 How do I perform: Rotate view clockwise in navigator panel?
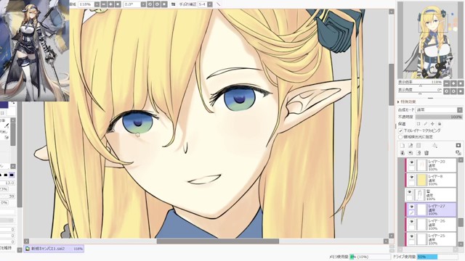tap(453, 91)
